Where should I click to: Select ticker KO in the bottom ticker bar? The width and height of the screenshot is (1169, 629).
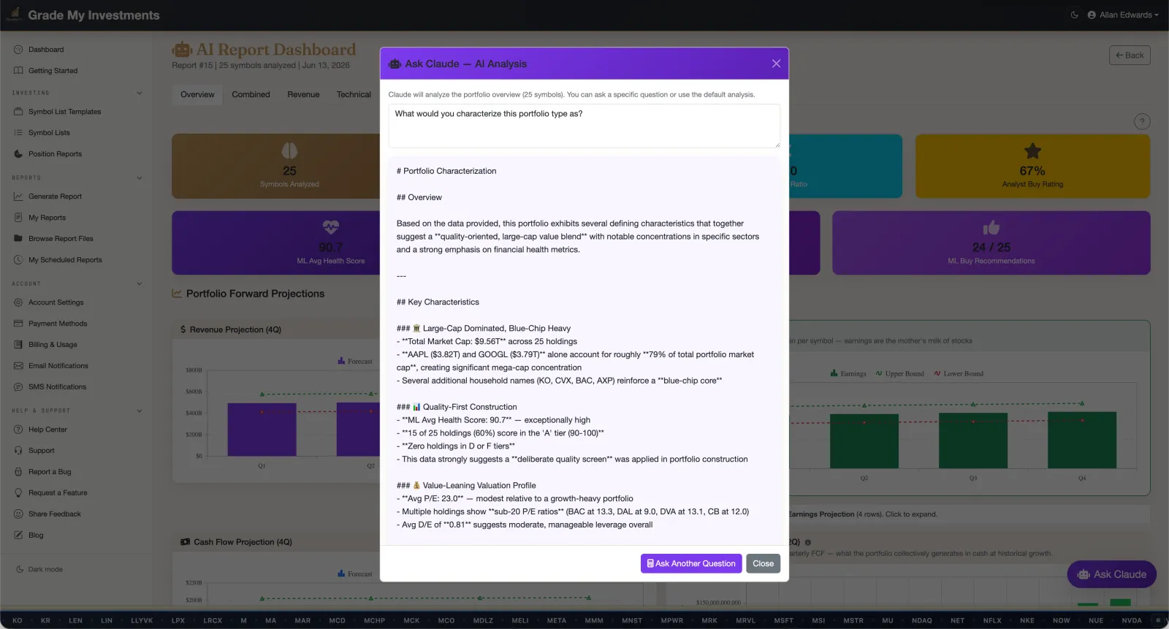[18, 621]
